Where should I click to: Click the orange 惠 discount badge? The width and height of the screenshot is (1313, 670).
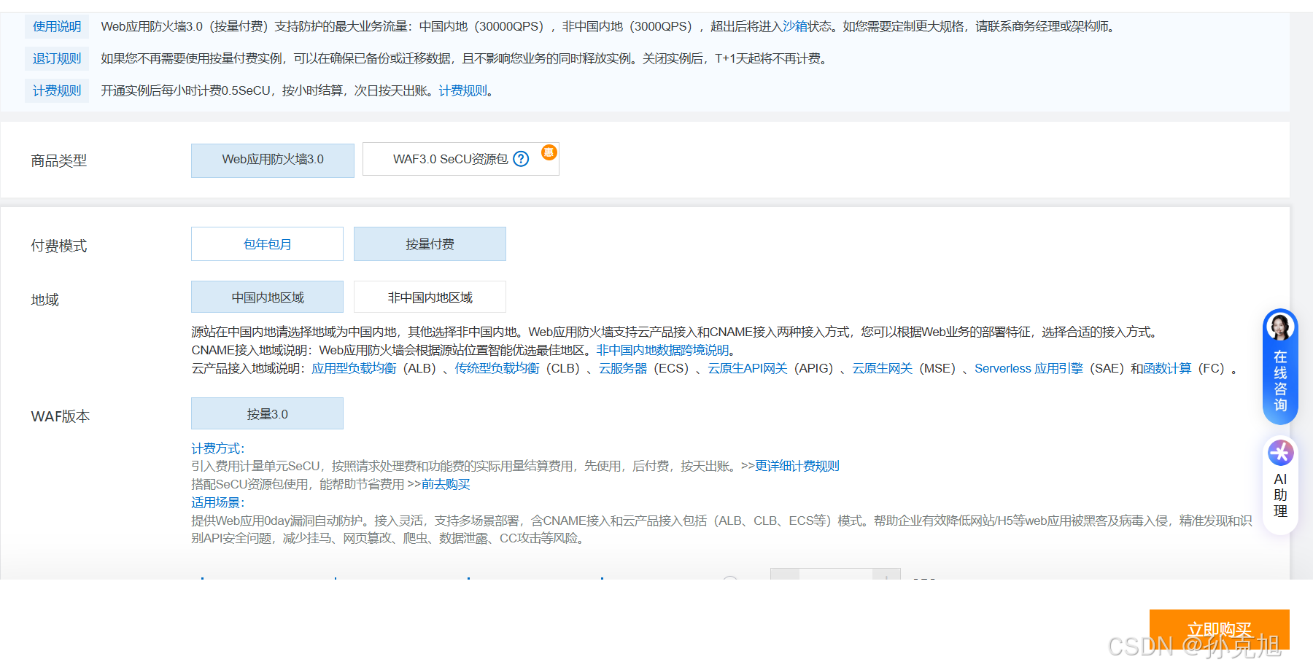[549, 152]
